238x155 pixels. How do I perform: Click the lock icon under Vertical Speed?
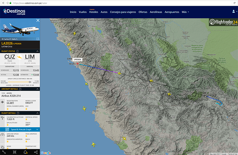[x=26, y=120]
